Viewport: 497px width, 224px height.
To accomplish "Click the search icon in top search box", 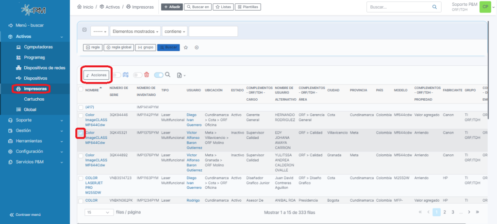I will click(x=434, y=7).
